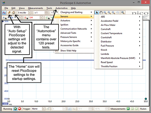Click the zoom in magnifier tool
The height and width of the screenshot is (113, 151).
coord(109,13)
